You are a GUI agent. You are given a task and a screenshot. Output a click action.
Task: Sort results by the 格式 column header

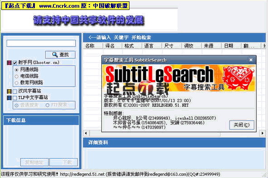pyautogui.click(x=132, y=46)
